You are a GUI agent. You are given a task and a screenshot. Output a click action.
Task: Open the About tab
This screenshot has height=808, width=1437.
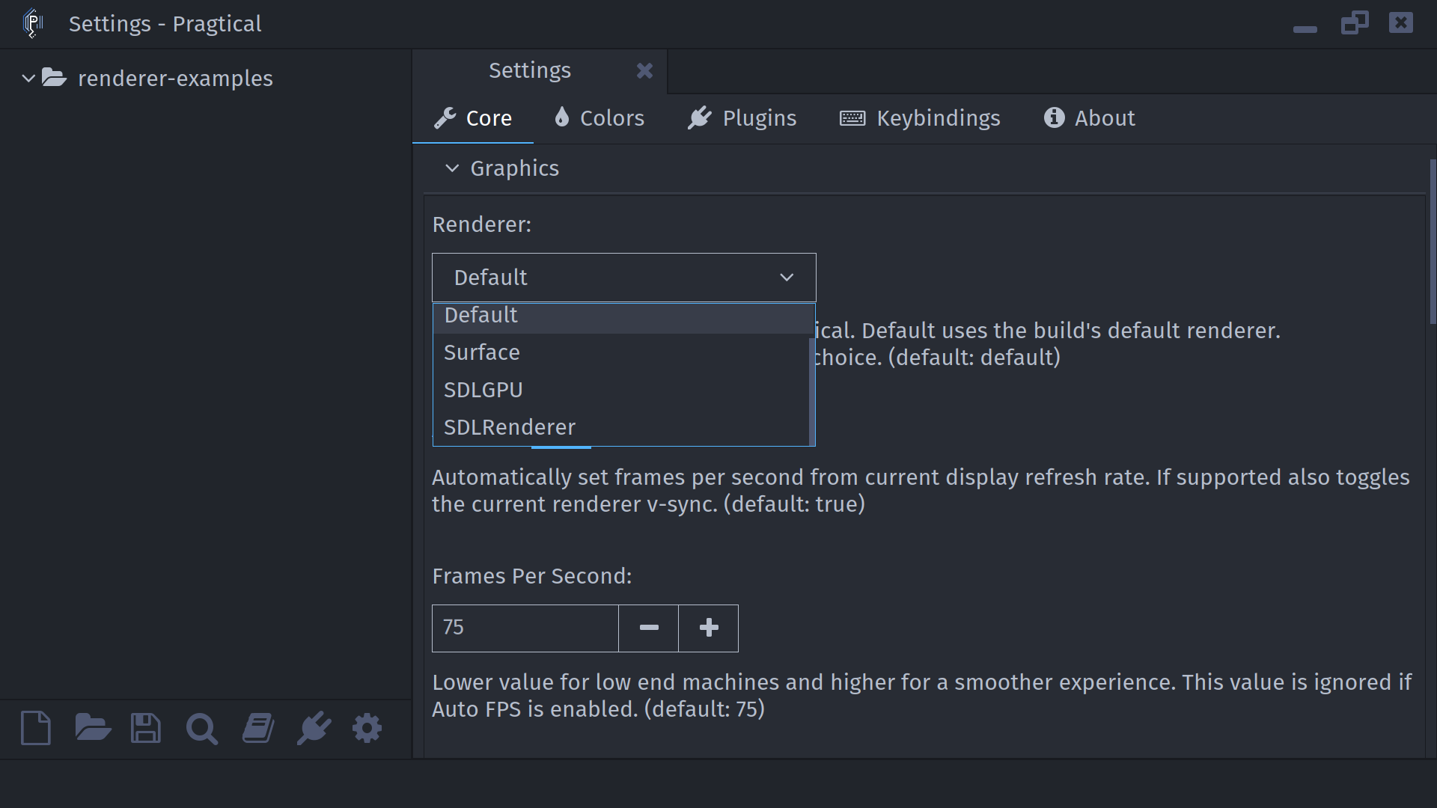click(x=1089, y=118)
